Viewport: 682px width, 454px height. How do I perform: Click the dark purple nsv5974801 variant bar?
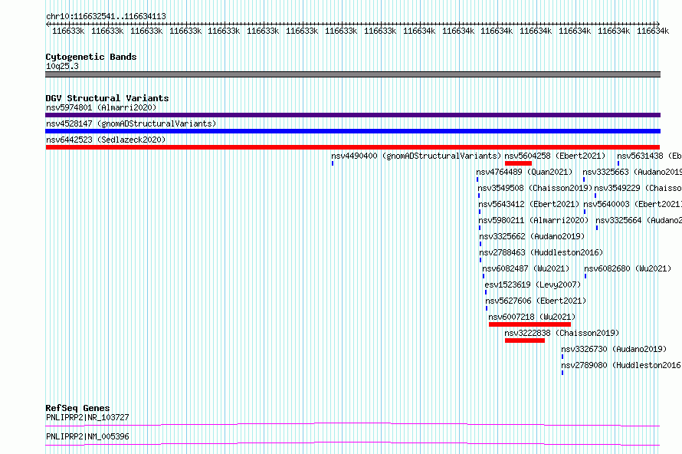point(352,115)
